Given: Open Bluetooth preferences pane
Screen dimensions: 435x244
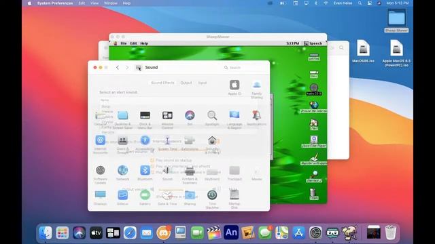Looking at the screenshot, I should tap(145, 173).
